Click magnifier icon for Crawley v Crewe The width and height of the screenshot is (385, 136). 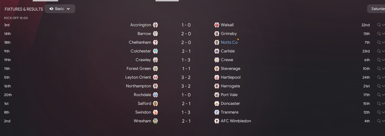[379, 60]
